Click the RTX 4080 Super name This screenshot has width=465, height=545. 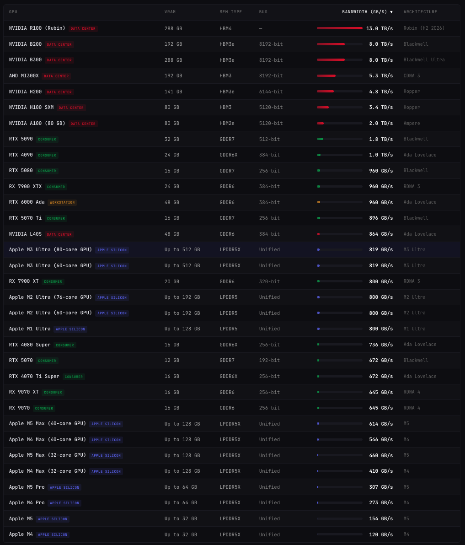point(30,345)
